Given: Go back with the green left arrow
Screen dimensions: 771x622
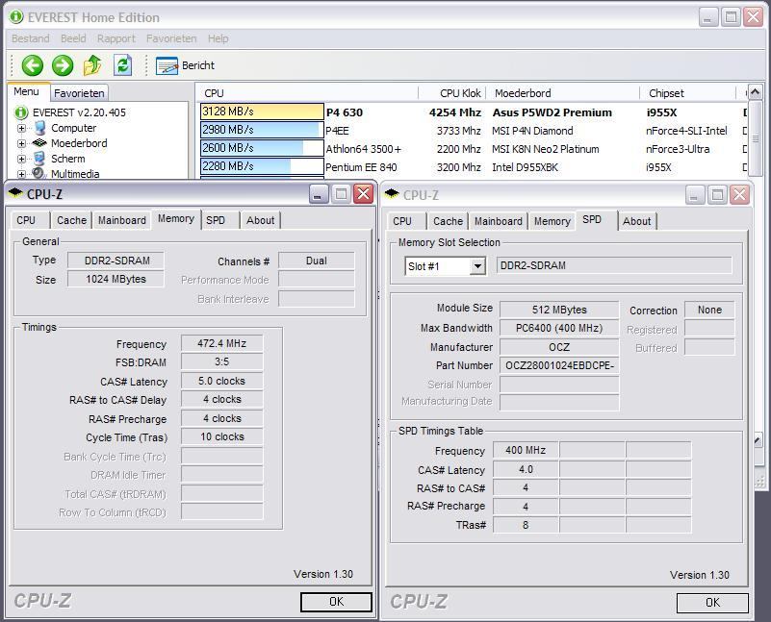Looking at the screenshot, I should (x=33, y=65).
